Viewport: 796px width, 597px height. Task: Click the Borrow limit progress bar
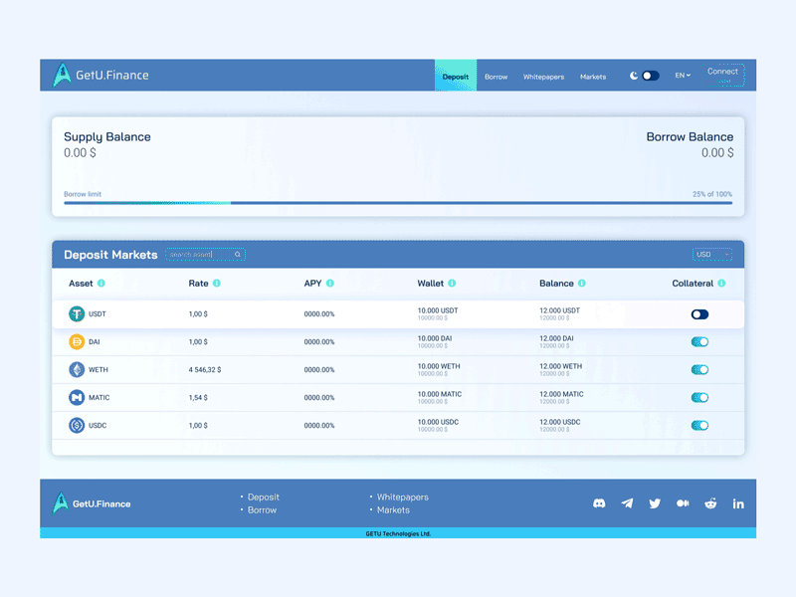pos(398,203)
